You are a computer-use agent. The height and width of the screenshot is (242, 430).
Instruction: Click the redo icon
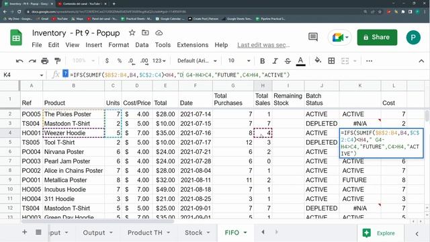[32, 61]
